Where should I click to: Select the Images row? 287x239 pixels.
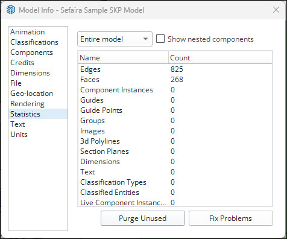[175, 131]
